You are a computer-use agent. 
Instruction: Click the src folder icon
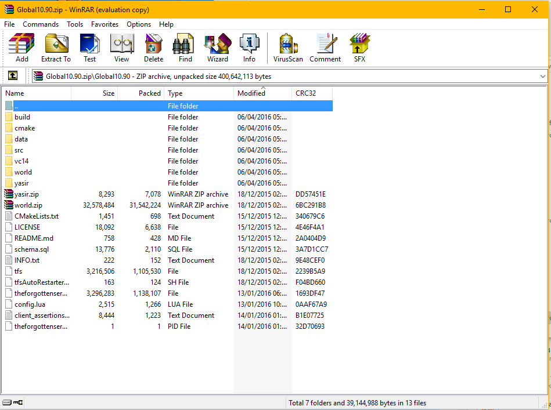pos(9,150)
